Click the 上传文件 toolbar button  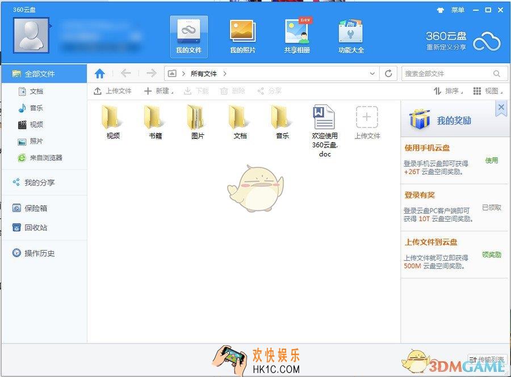pyautogui.click(x=112, y=91)
